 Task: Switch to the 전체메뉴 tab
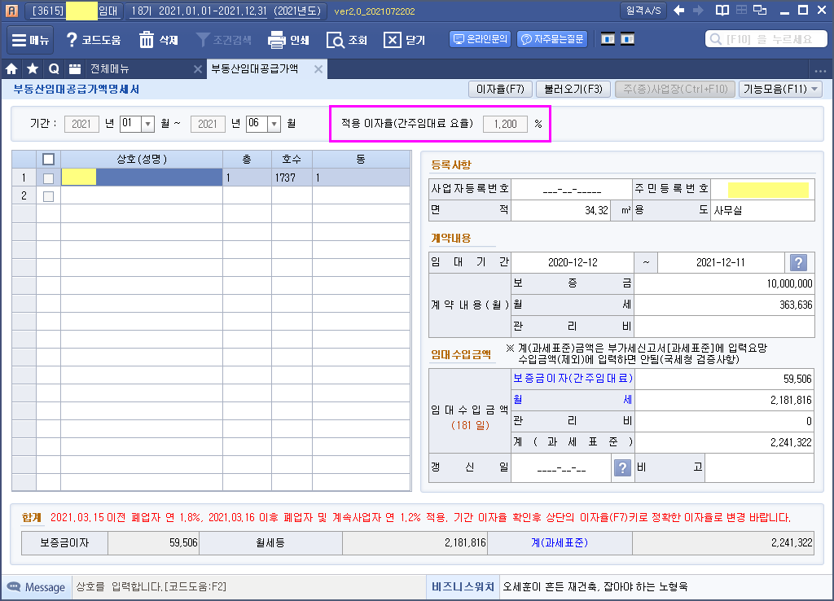109,68
